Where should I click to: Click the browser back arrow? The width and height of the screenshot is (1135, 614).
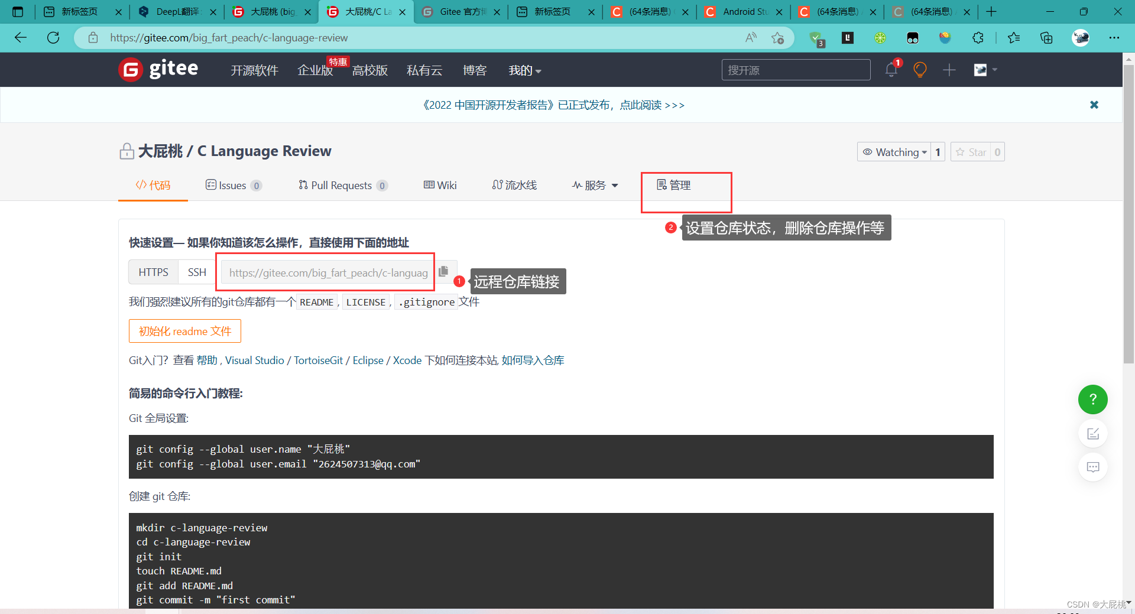[x=21, y=38]
